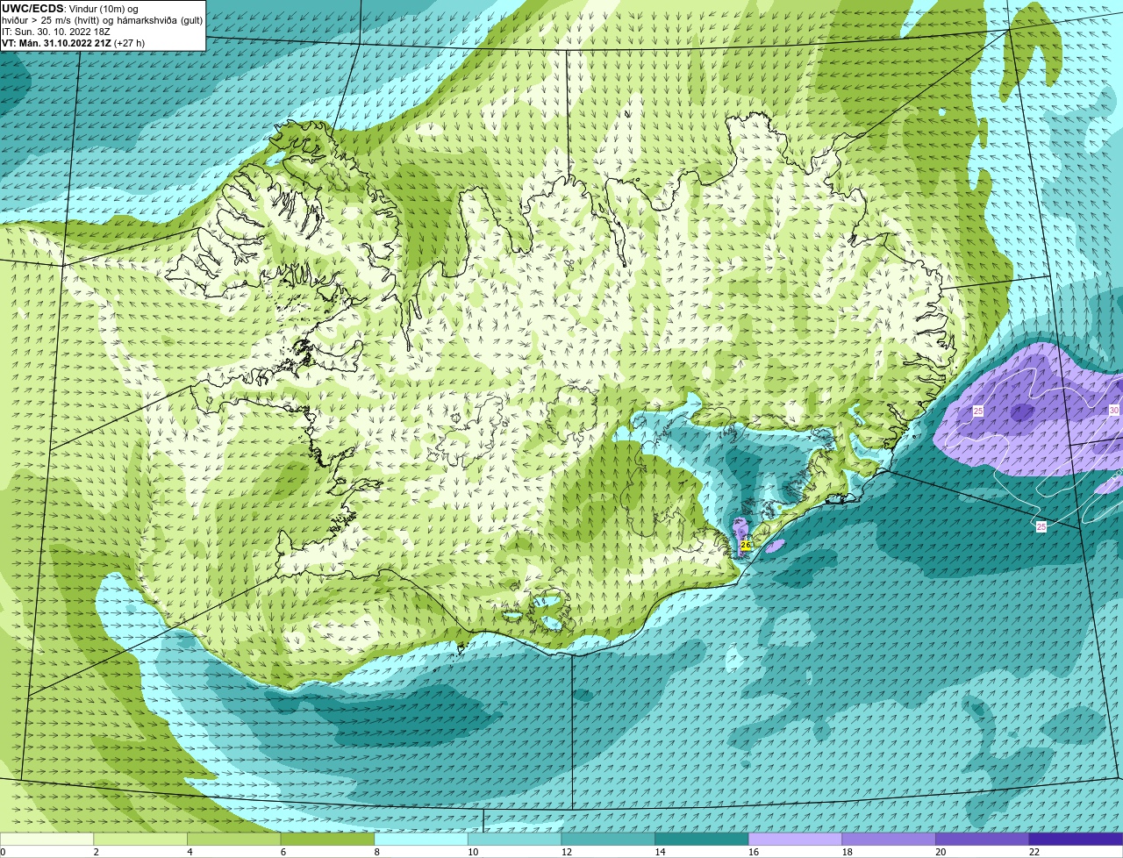This screenshot has height=858, width=1123.
Task: Click the 0–2 m/s pale yellow legend swatch
Action: coord(46,839)
